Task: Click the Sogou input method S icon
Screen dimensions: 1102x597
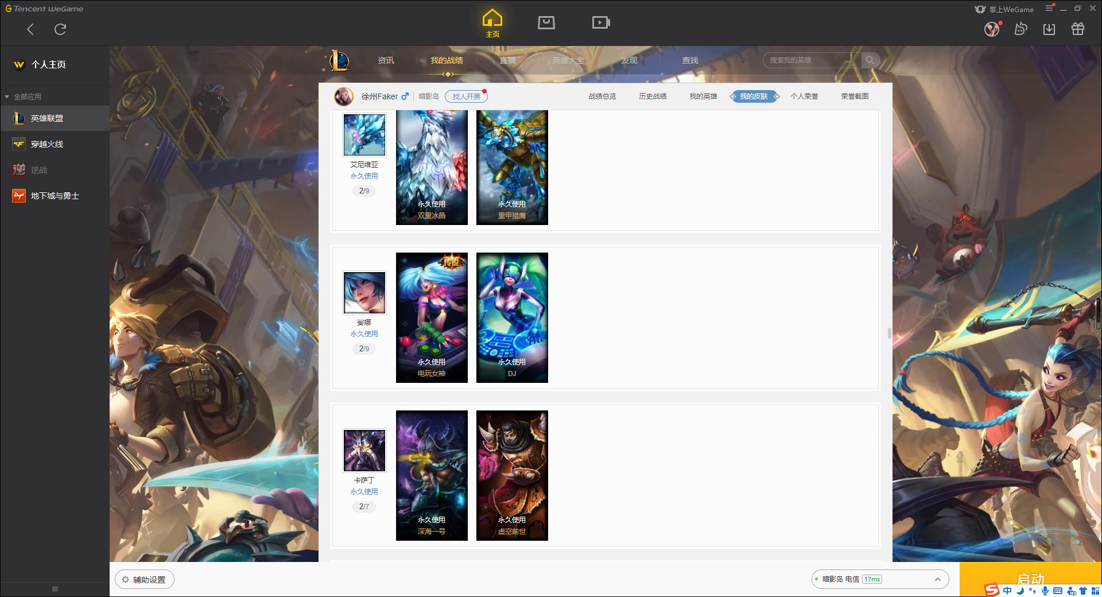Action: (x=992, y=590)
